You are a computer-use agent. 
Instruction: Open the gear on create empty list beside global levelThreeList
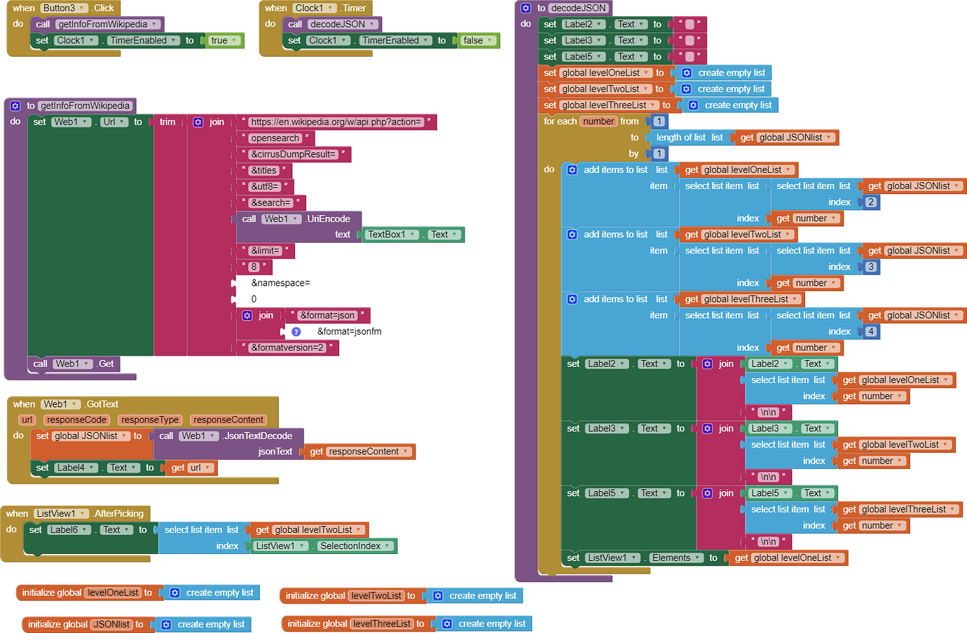[692, 105]
